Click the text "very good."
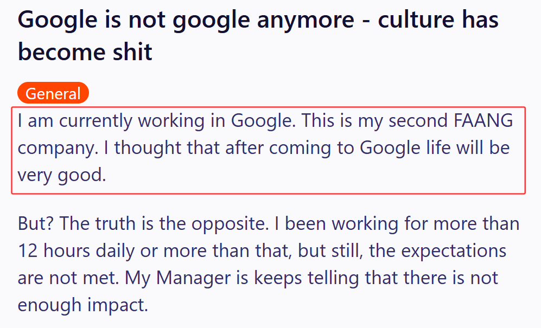Screen dimensions: 541x328 click(x=62, y=175)
